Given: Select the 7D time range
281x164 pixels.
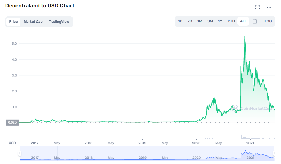Looking at the screenshot, I should pos(190,21).
